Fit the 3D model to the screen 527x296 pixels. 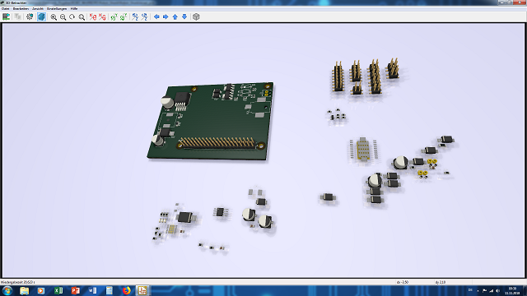tap(82, 16)
